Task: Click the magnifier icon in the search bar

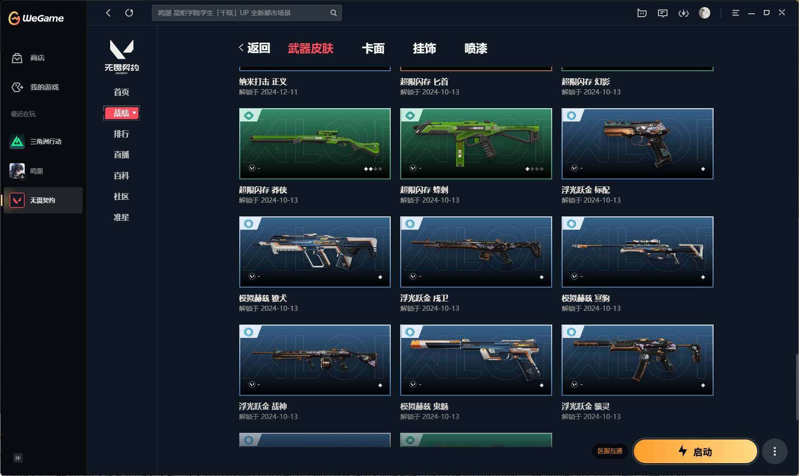Action: point(334,13)
